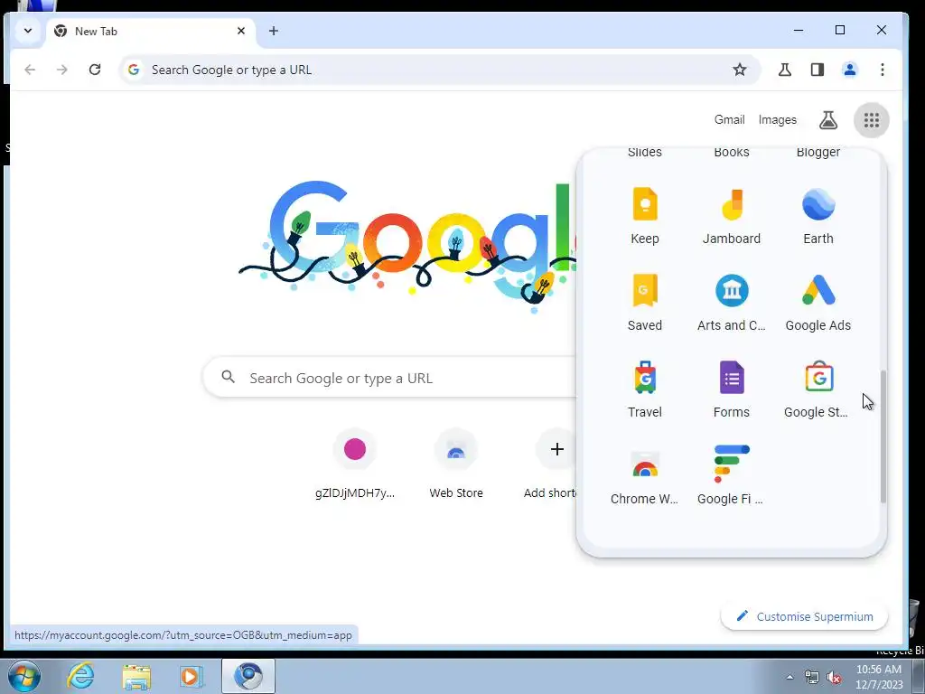Open the Images link
The image size is (925, 694).
(777, 120)
